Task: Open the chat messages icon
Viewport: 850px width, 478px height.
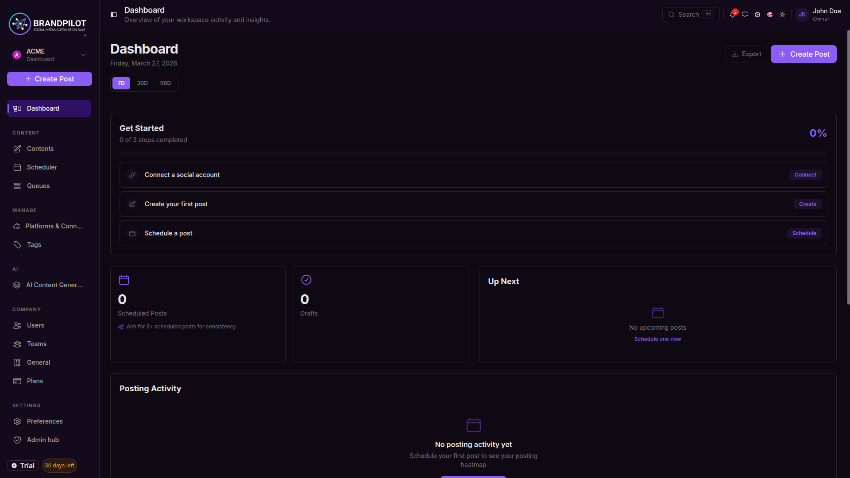Action: click(x=745, y=15)
